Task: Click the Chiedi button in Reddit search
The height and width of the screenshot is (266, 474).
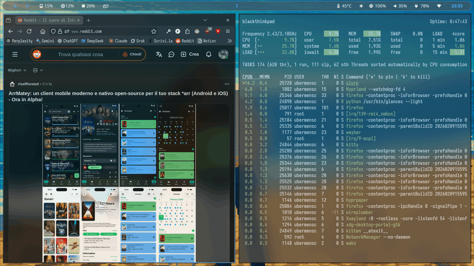Action: click(x=132, y=54)
